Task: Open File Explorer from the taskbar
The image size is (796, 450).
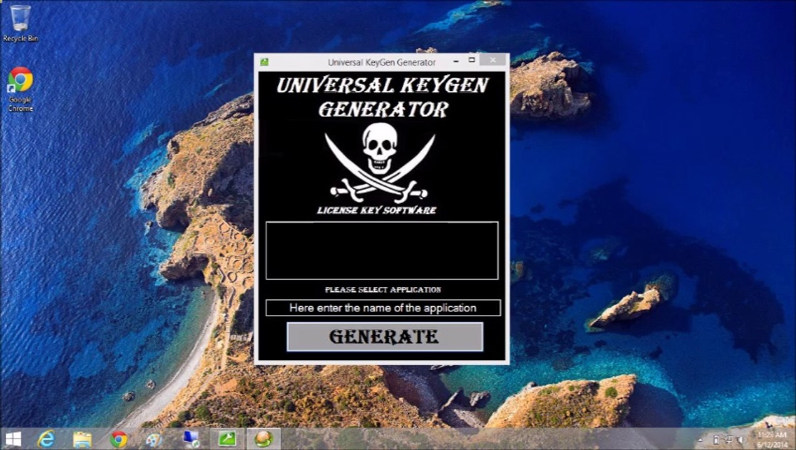Action: (x=82, y=439)
